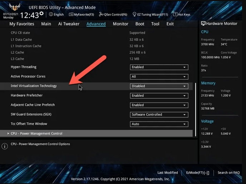This screenshot has height=184, width=246.
Task: Switch to My Favorites tab
Action: (x=22, y=24)
